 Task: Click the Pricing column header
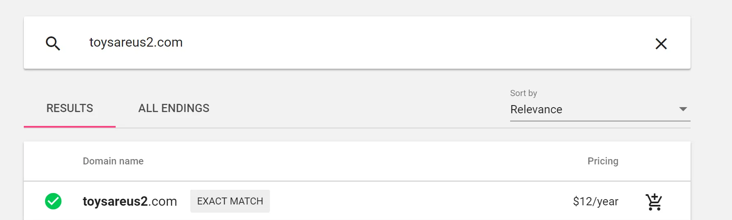point(602,161)
